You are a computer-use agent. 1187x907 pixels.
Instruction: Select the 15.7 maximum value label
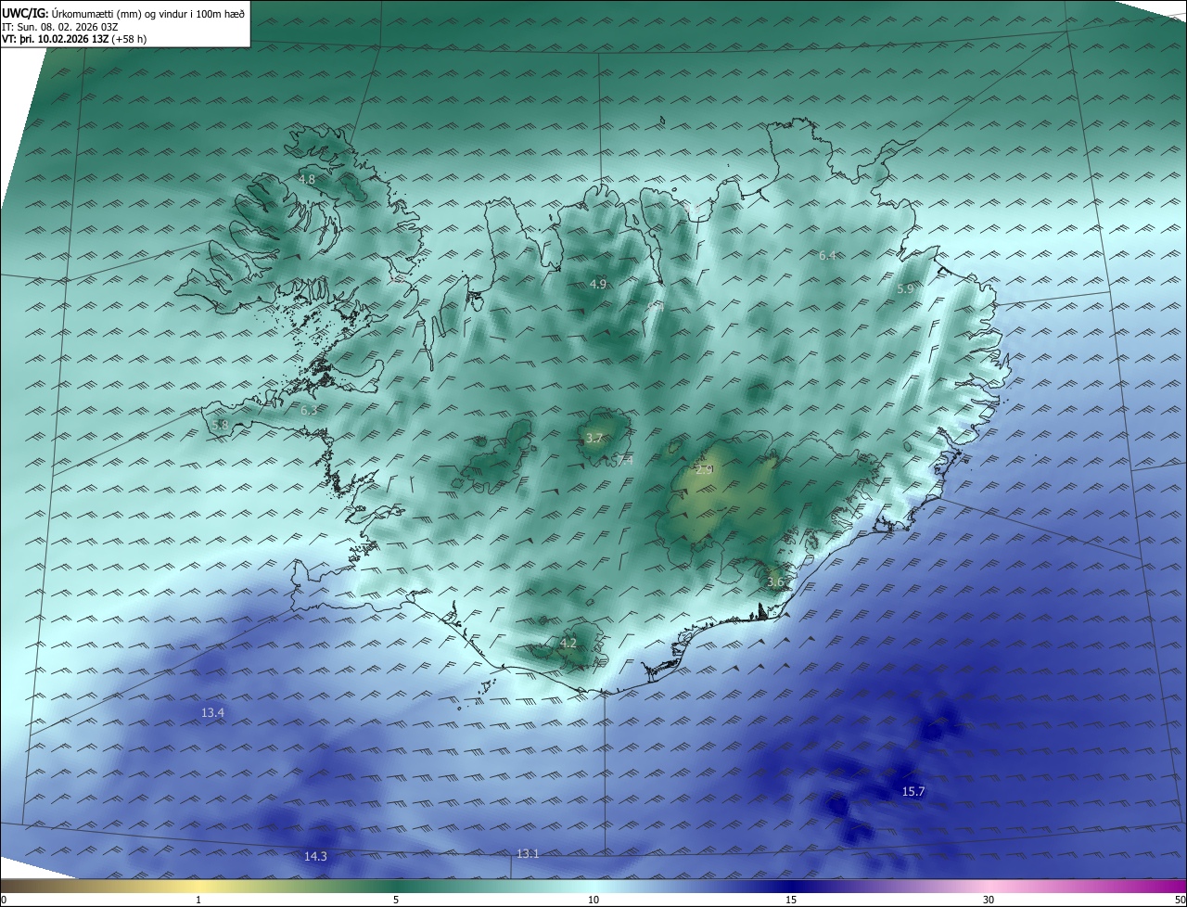(x=913, y=791)
